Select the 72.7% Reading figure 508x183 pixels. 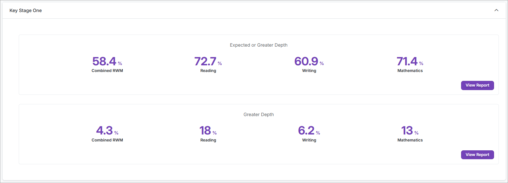pyautogui.click(x=205, y=61)
